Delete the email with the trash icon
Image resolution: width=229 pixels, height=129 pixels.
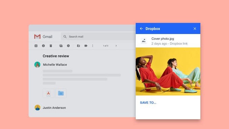51,46
